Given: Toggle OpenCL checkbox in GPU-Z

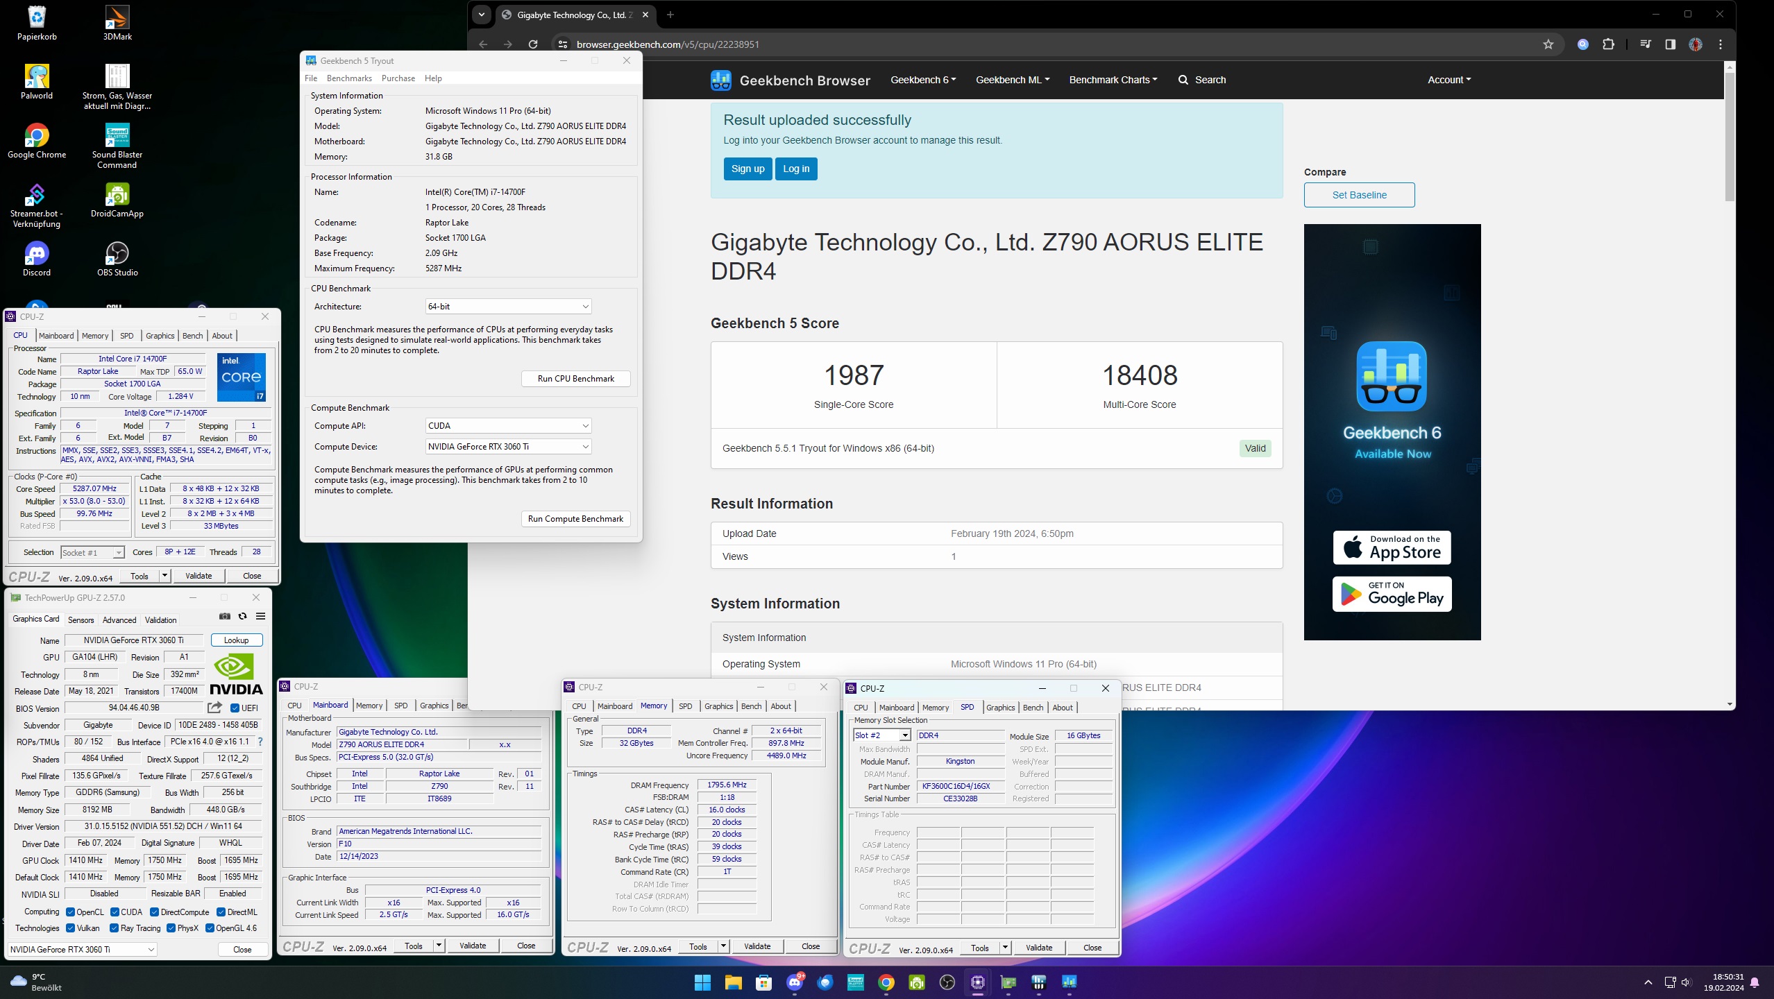Looking at the screenshot, I should pos(70,912).
